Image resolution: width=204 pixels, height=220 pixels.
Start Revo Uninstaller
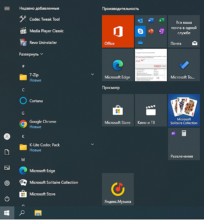[x=38, y=42]
